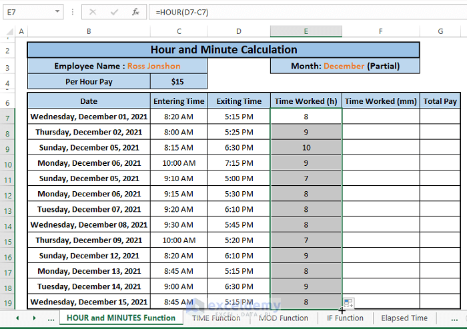Select column A header

pyautogui.click(x=21, y=31)
